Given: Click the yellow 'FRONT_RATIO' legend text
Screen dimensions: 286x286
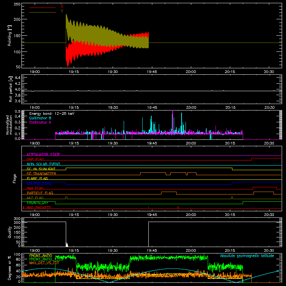Looking at the screenshot, I should [41, 256].
